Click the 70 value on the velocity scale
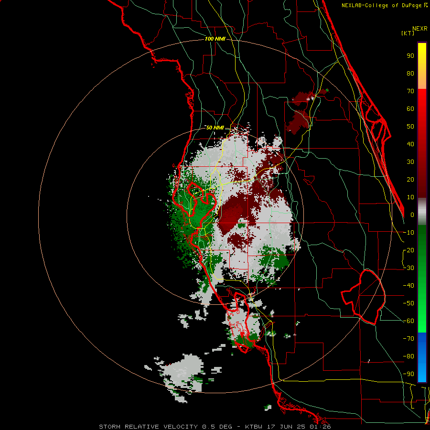 click(410, 91)
